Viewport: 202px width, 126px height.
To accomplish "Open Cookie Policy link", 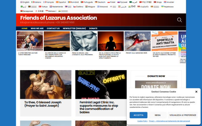I will coord(142,121).
